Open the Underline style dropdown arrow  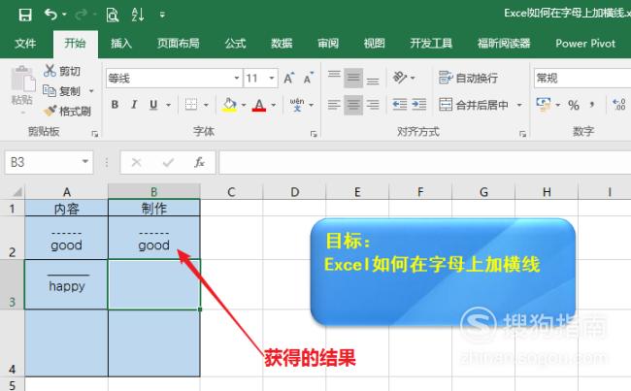click(x=168, y=105)
